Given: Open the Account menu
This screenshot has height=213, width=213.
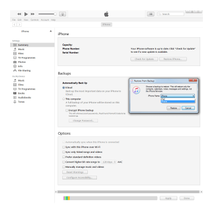Looking at the screenshot, I should pos(45,20).
